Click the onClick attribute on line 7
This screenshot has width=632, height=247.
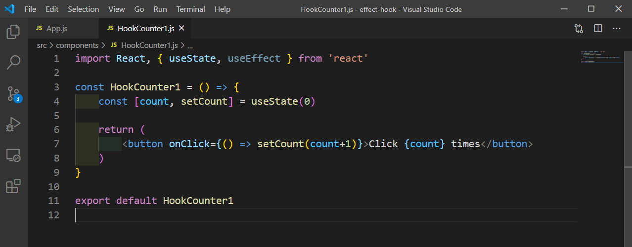189,144
